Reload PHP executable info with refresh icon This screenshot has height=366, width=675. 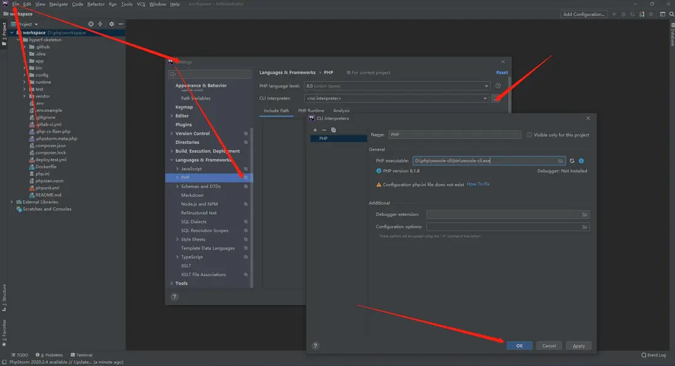[x=572, y=161]
